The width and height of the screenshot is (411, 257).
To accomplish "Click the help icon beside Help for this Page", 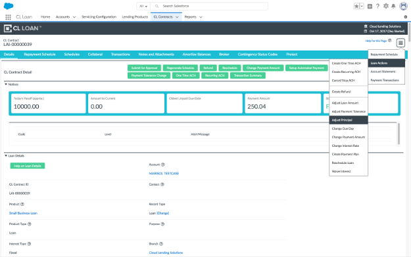I will tap(389, 41).
